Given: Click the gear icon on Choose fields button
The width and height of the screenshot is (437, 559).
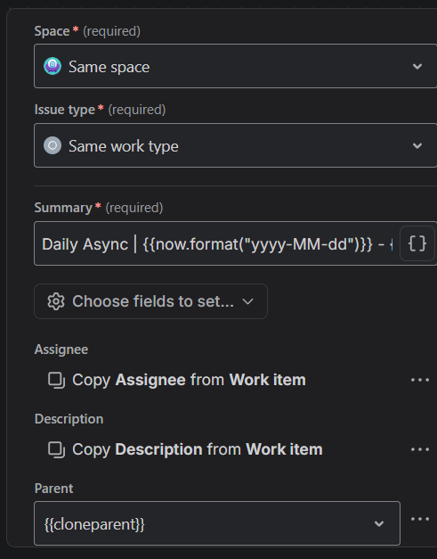Looking at the screenshot, I should (x=56, y=301).
